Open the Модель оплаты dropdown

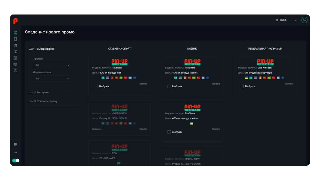coord(52,78)
